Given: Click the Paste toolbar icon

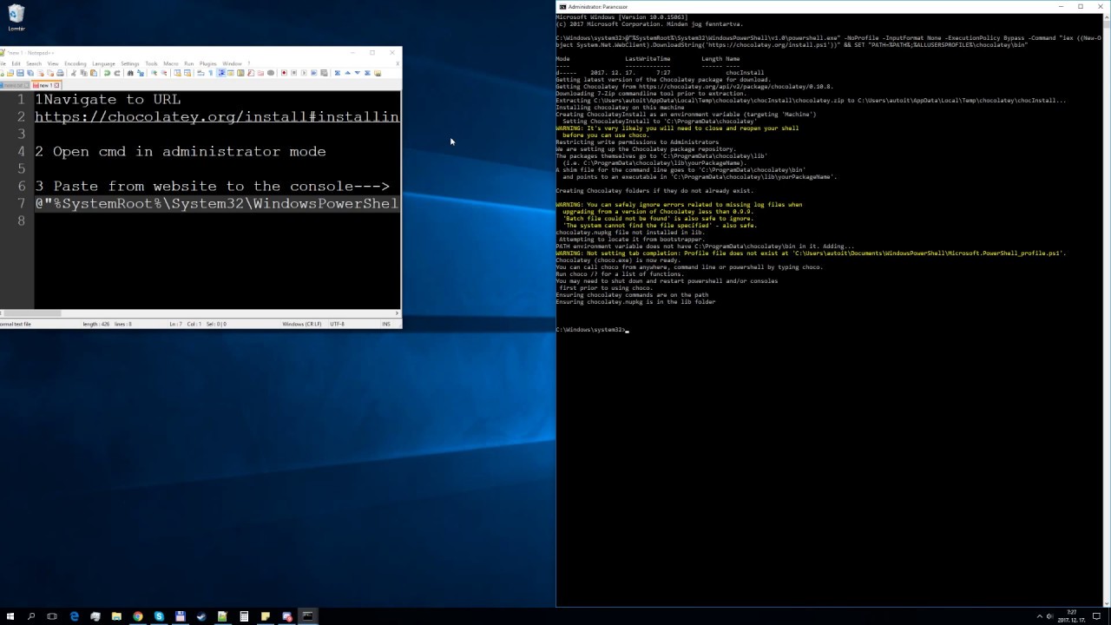Looking at the screenshot, I should pos(94,73).
